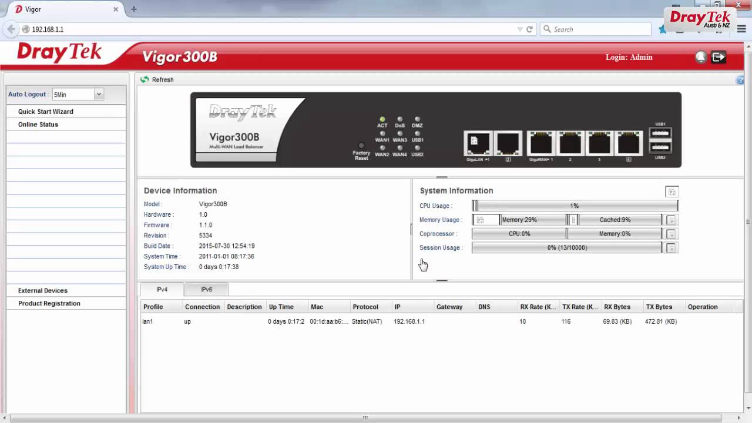Click the USB1 port on router image
Viewport: 752px width, 423px height.
(660, 133)
